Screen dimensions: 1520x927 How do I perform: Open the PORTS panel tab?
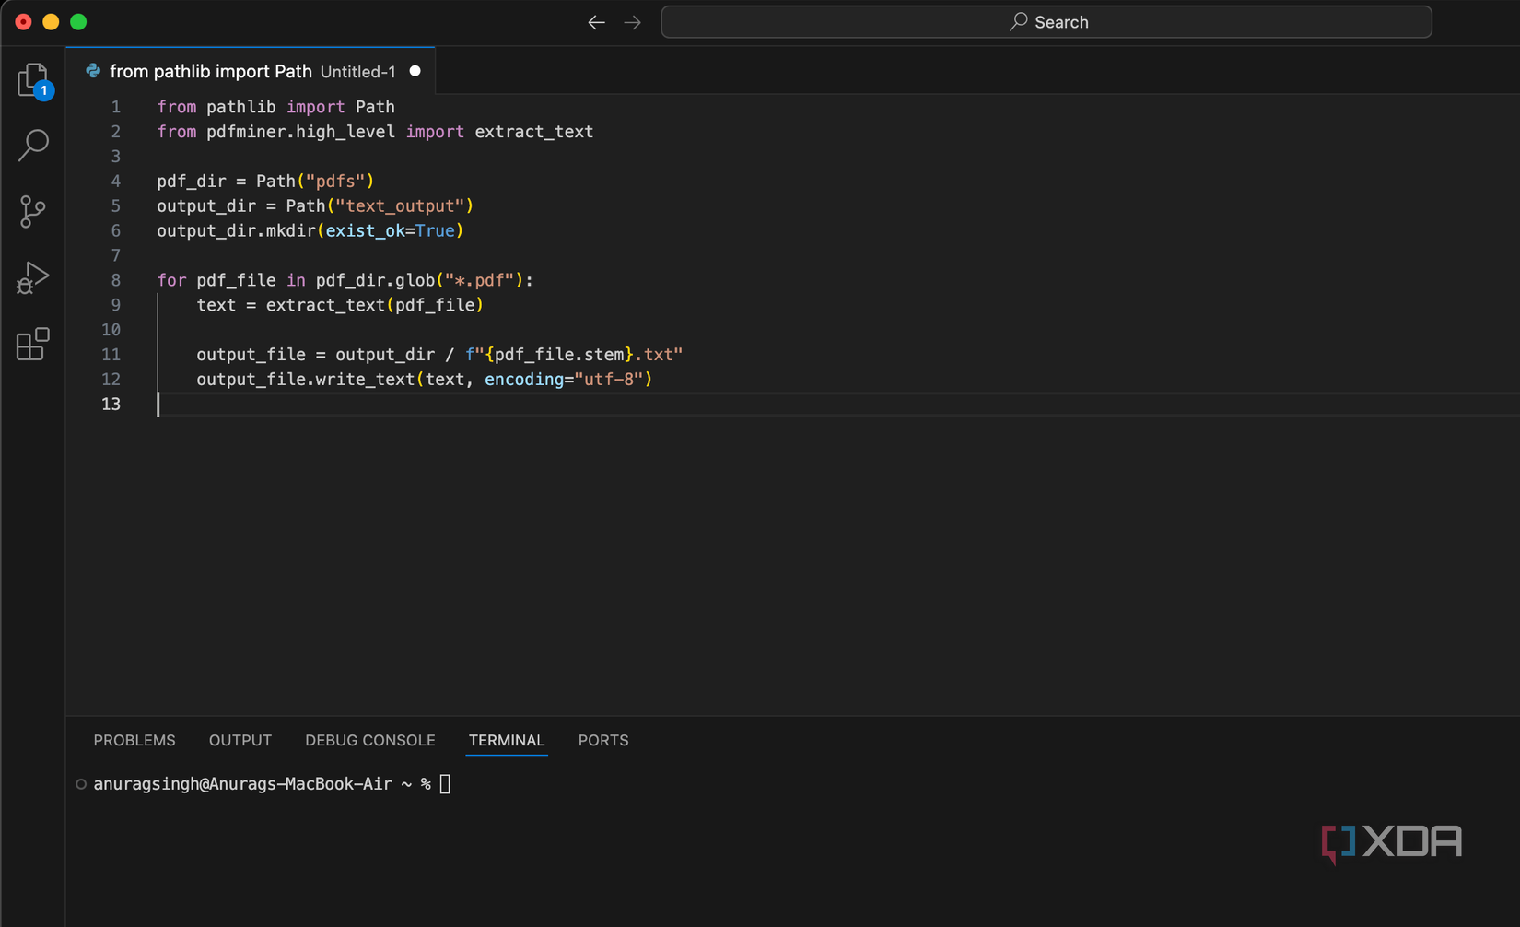point(603,741)
